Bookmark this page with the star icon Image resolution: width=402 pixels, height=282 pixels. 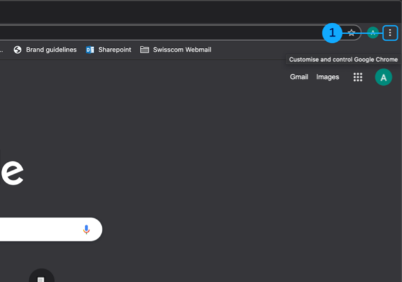351,33
